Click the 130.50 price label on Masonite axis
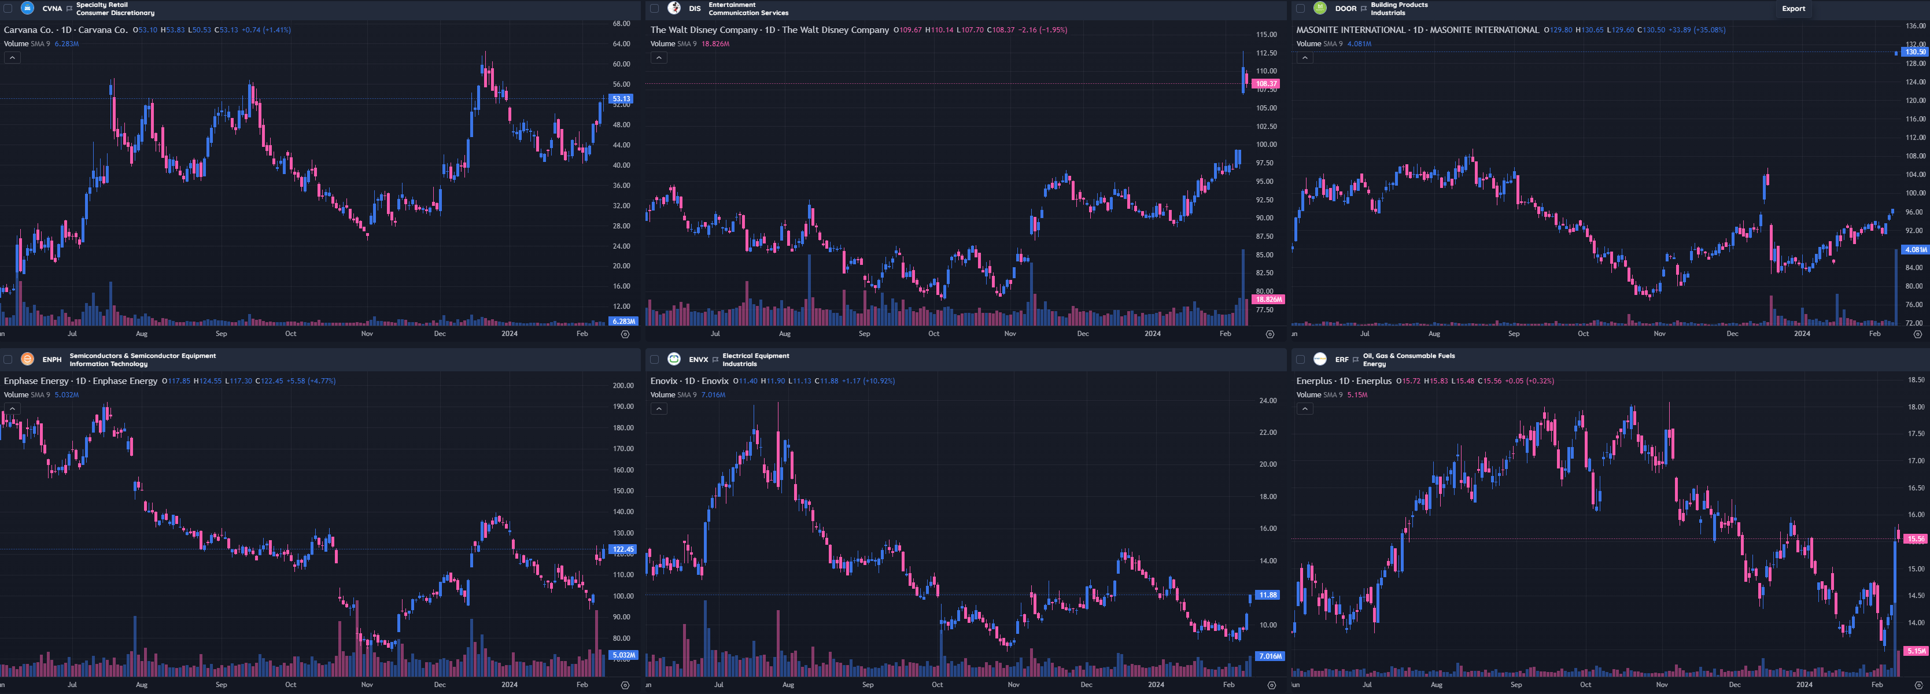The width and height of the screenshot is (1930, 694). (x=1914, y=51)
